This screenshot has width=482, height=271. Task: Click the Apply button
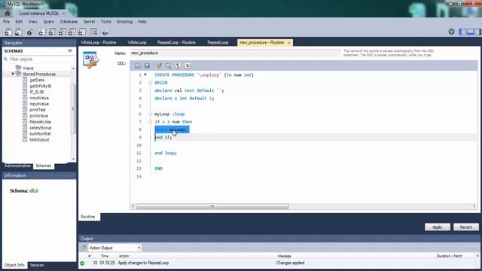coord(438,227)
